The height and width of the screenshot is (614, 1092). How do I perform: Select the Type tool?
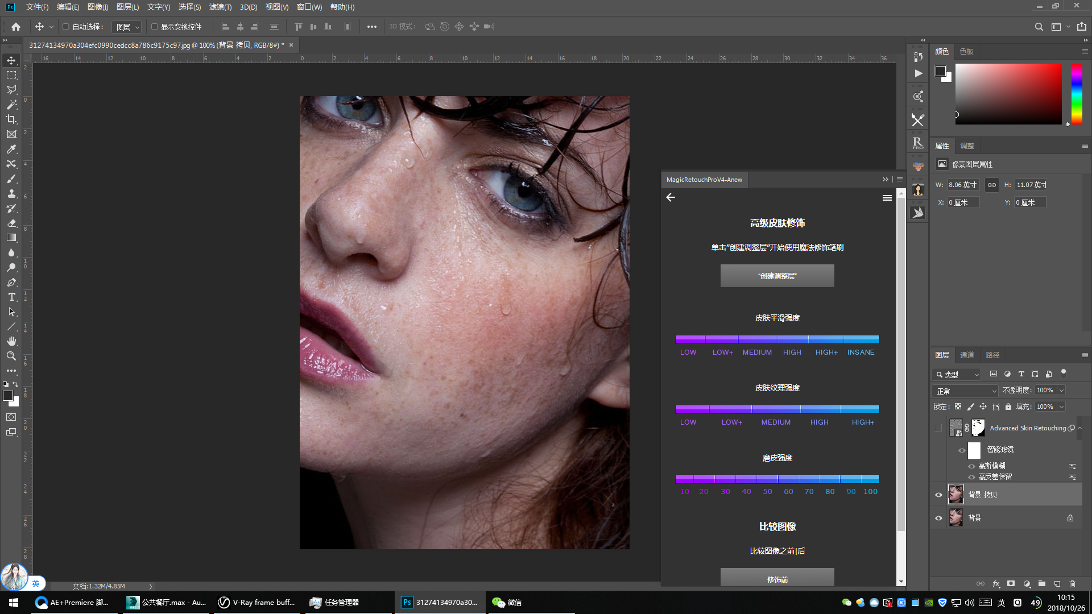click(x=11, y=297)
